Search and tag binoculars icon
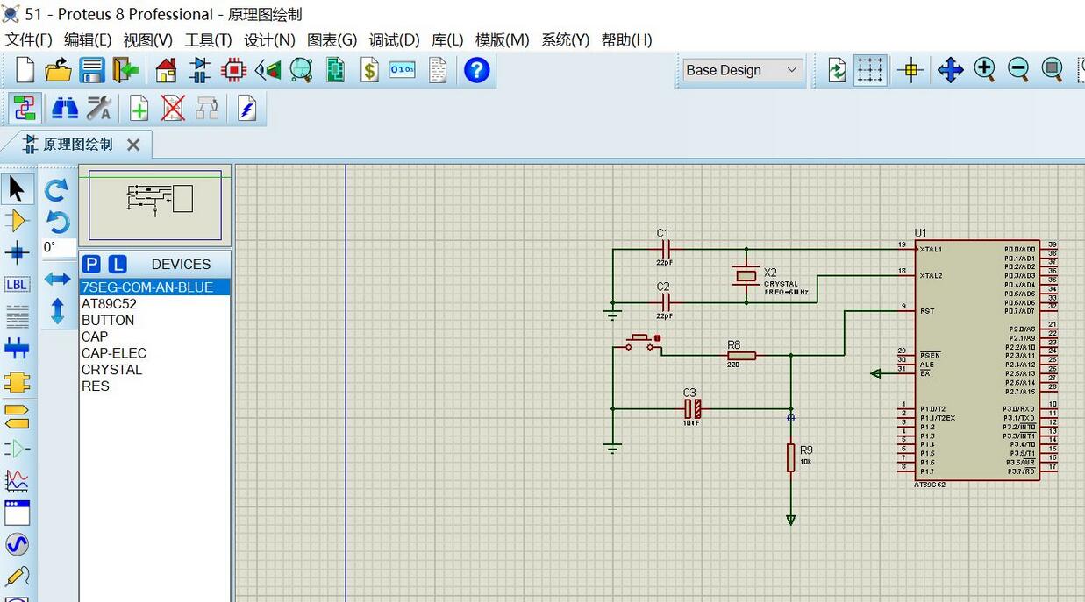Image resolution: width=1085 pixels, height=602 pixels. click(65, 109)
